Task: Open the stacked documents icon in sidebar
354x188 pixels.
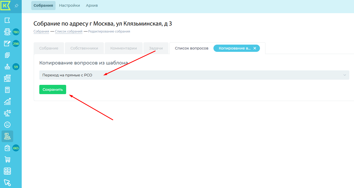Action: (x=7, y=55)
